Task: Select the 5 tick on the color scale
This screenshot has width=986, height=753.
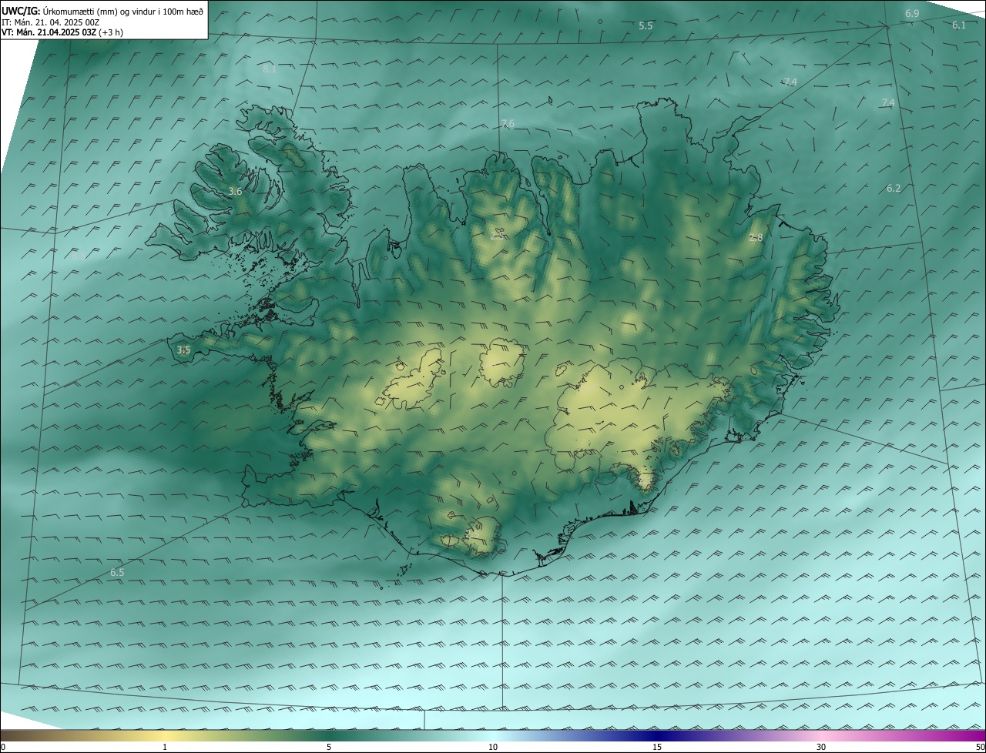Action: tap(329, 747)
